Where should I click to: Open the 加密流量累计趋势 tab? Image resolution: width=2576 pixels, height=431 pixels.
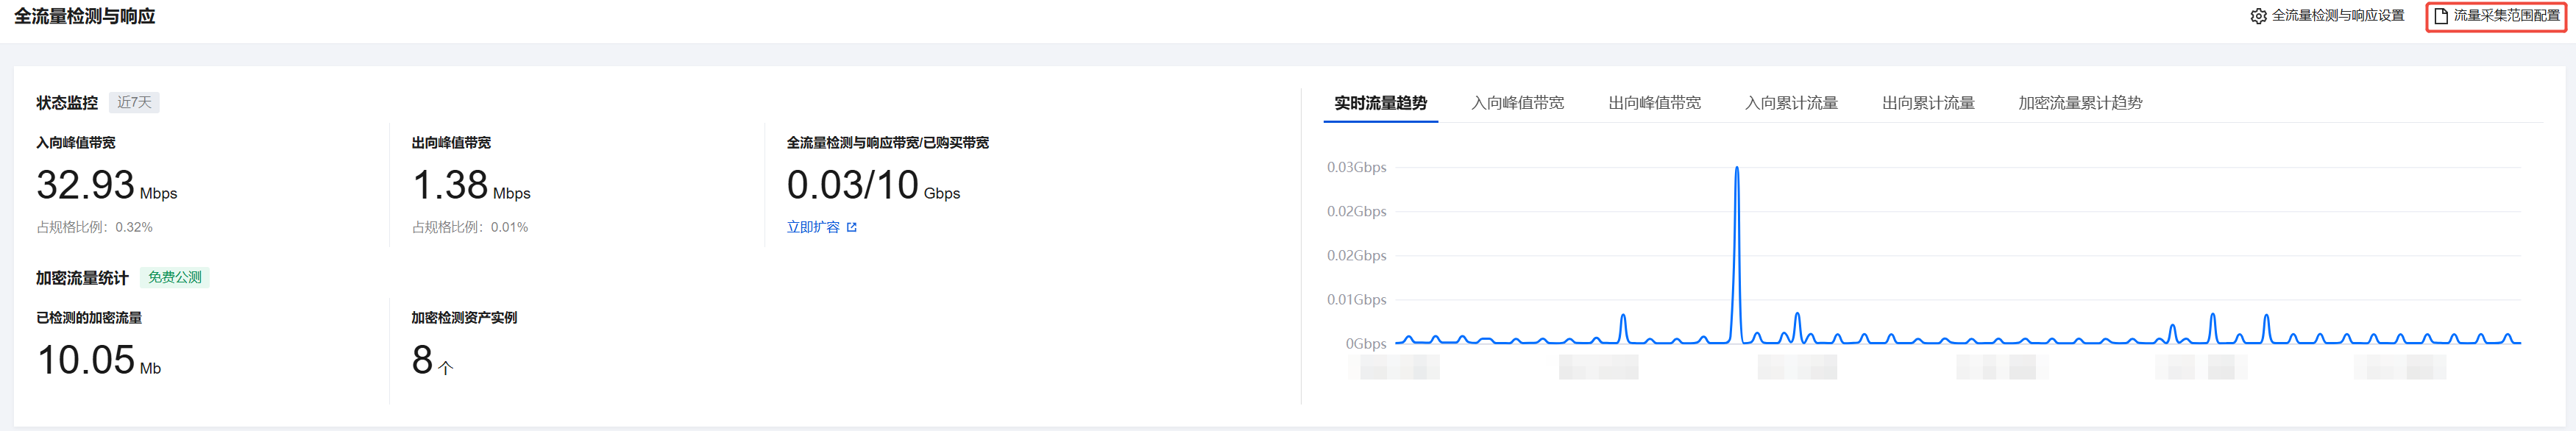click(x=2080, y=103)
